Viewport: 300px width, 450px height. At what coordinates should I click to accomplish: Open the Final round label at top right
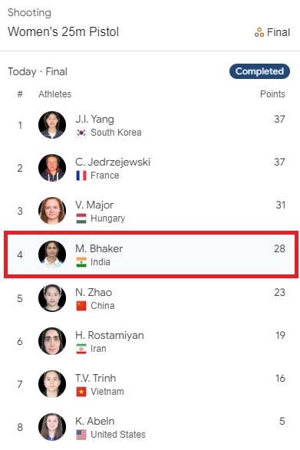[279, 32]
